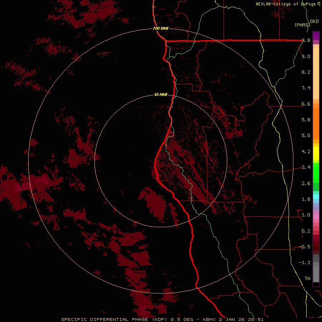
Task: Click the 7.4 scale value
Action: pyautogui.click(x=306, y=88)
